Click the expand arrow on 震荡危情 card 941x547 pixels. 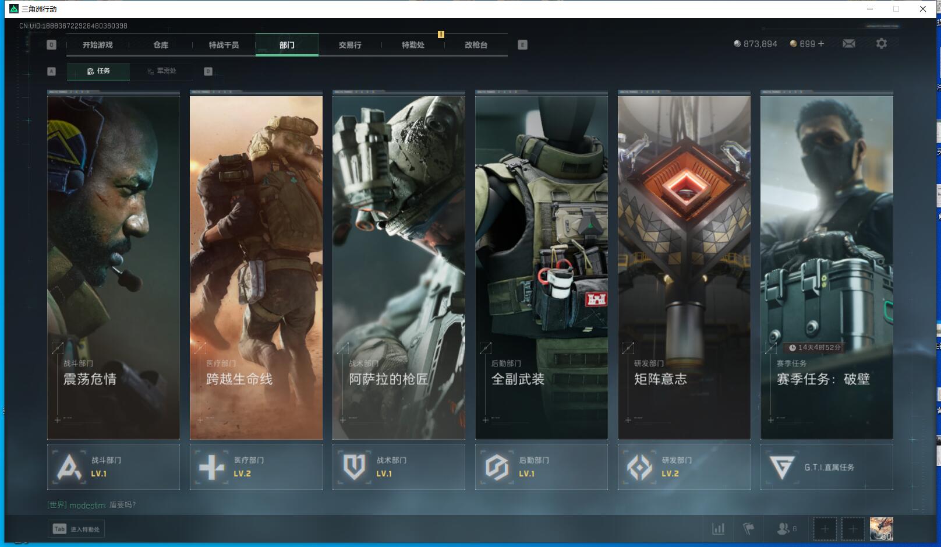[x=57, y=348]
